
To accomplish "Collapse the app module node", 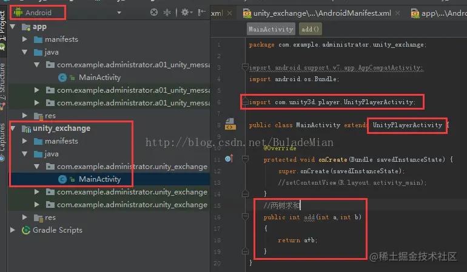I will (x=13, y=27).
